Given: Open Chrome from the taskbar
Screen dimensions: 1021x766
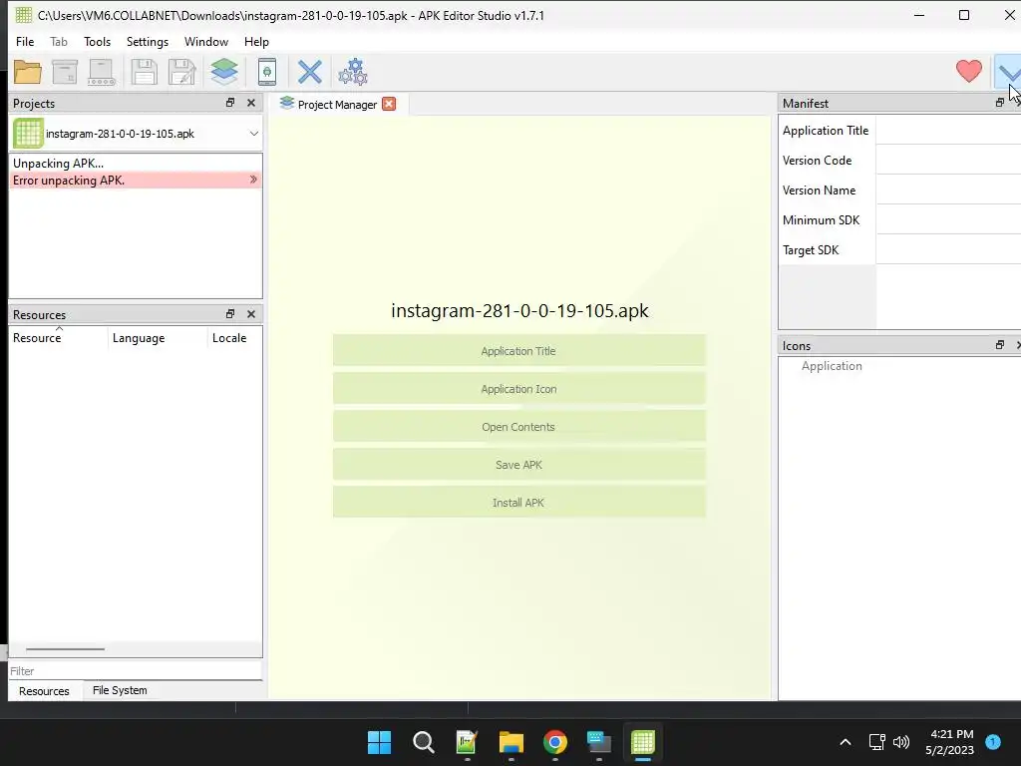Looking at the screenshot, I should 554,742.
